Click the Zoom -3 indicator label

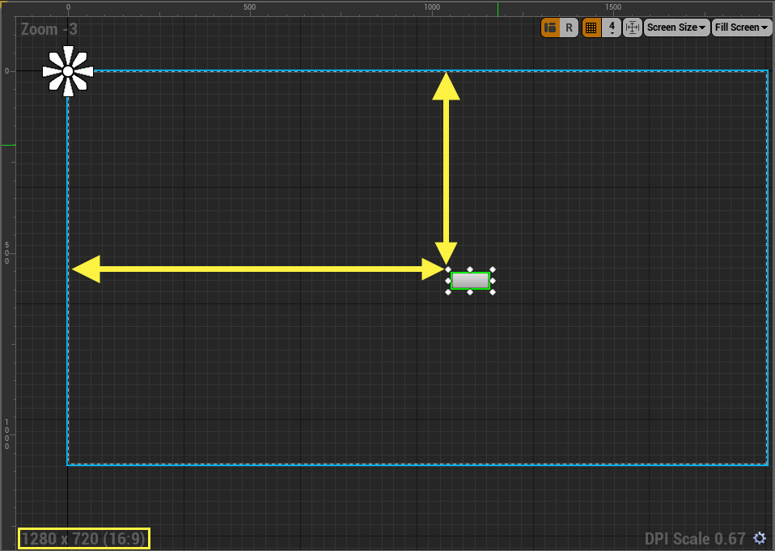(x=49, y=30)
